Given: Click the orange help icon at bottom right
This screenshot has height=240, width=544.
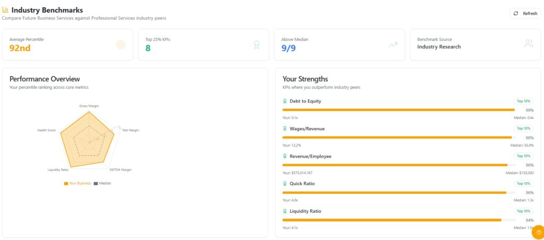Looking at the screenshot, I should coord(538,232).
